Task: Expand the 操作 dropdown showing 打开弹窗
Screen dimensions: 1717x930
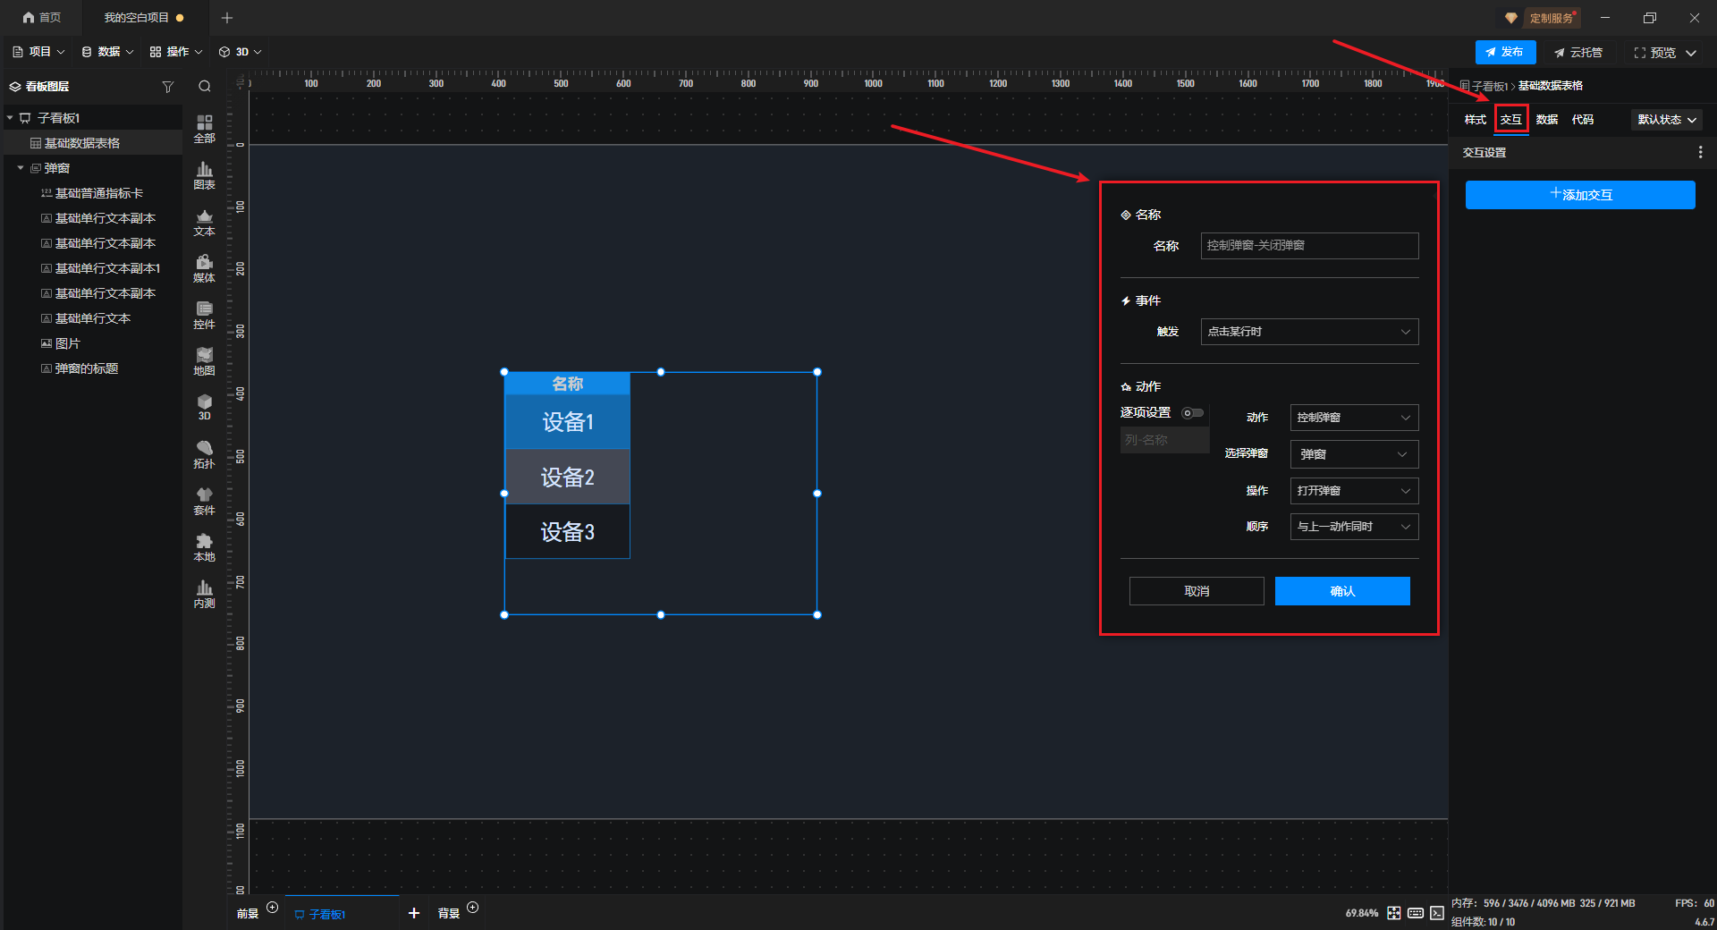Action: click(x=1353, y=491)
